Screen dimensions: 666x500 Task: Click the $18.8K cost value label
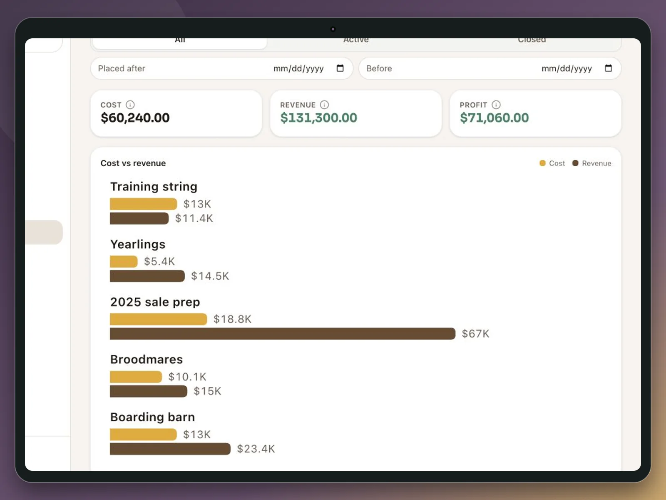[232, 319]
